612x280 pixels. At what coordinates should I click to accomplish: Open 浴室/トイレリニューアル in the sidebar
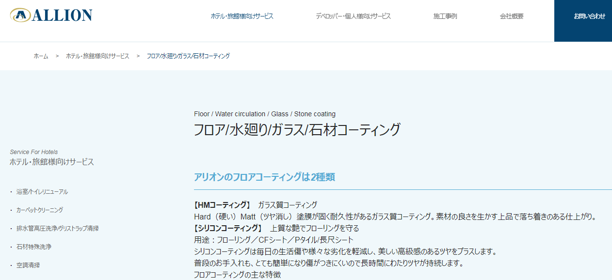click(42, 192)
